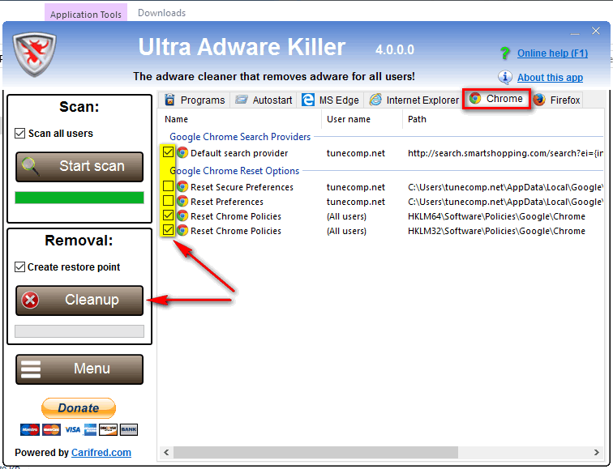Click the Cleanup button
Screen dimensions: 613x469
coord(79,301)
